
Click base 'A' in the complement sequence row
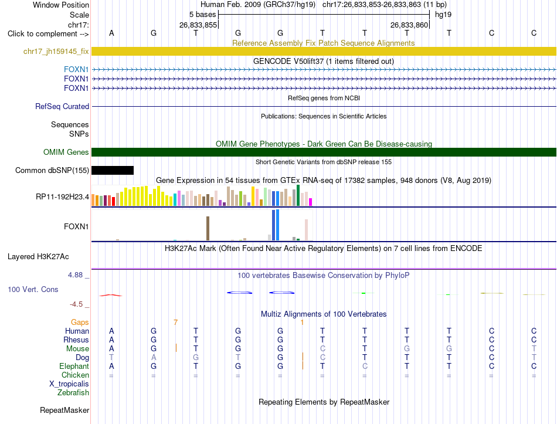click(111, 33)
